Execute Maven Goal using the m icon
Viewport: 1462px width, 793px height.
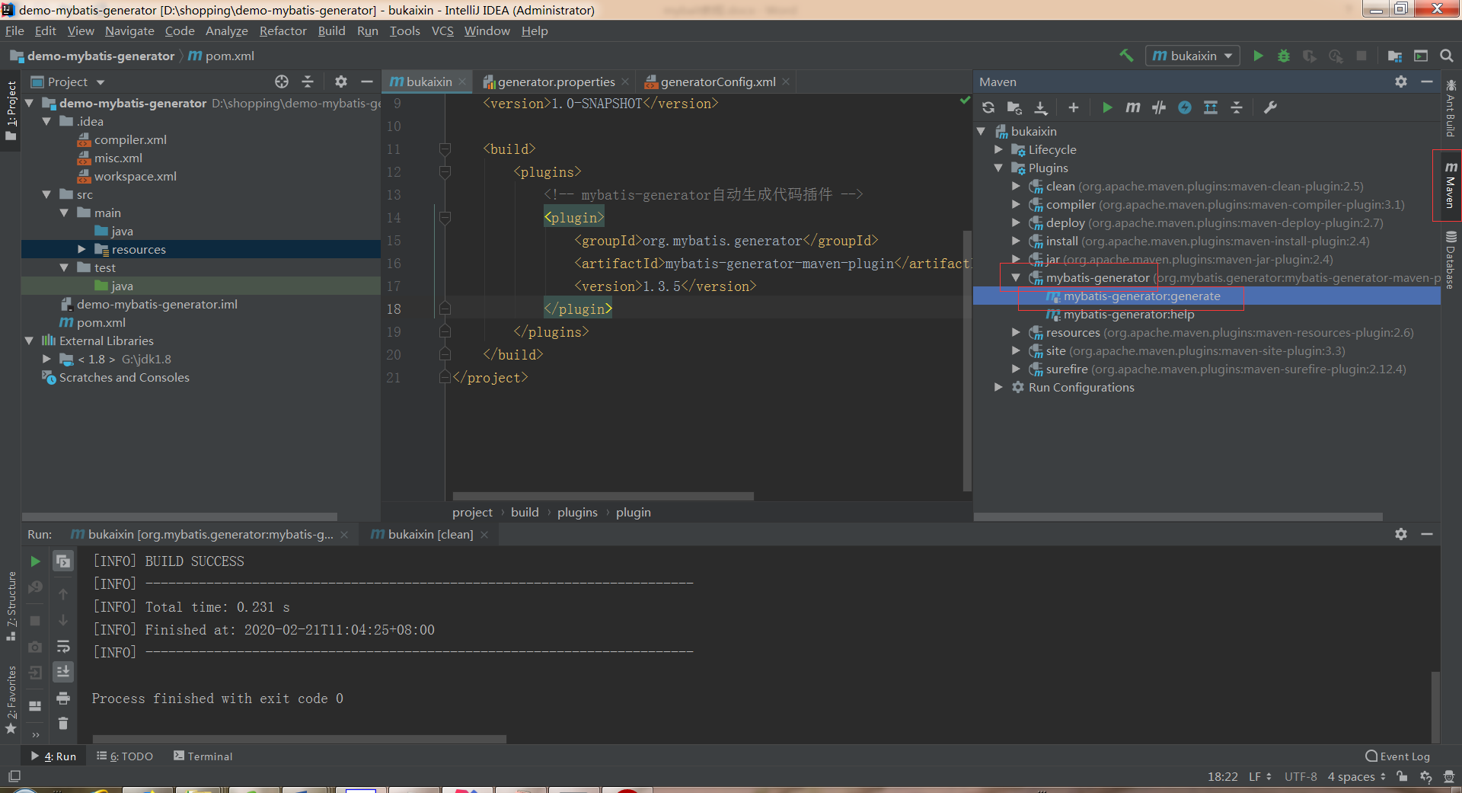coord(1132,107)
